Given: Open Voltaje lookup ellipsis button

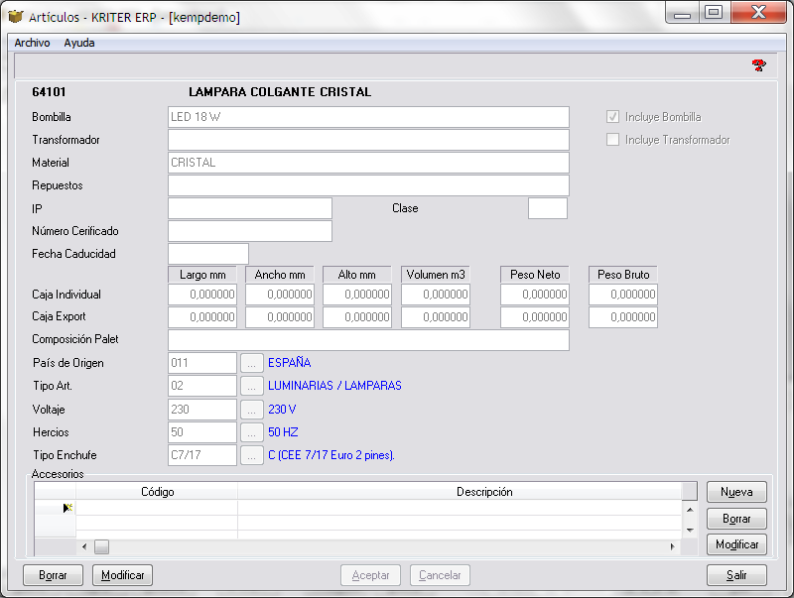Looking at the screenshot, I should (252, 409).
